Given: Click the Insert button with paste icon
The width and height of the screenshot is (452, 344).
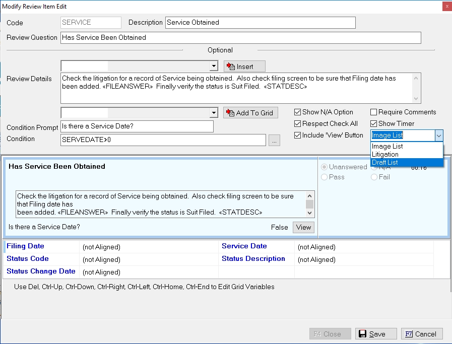Looking at the screenshot, I should point(244,66).
